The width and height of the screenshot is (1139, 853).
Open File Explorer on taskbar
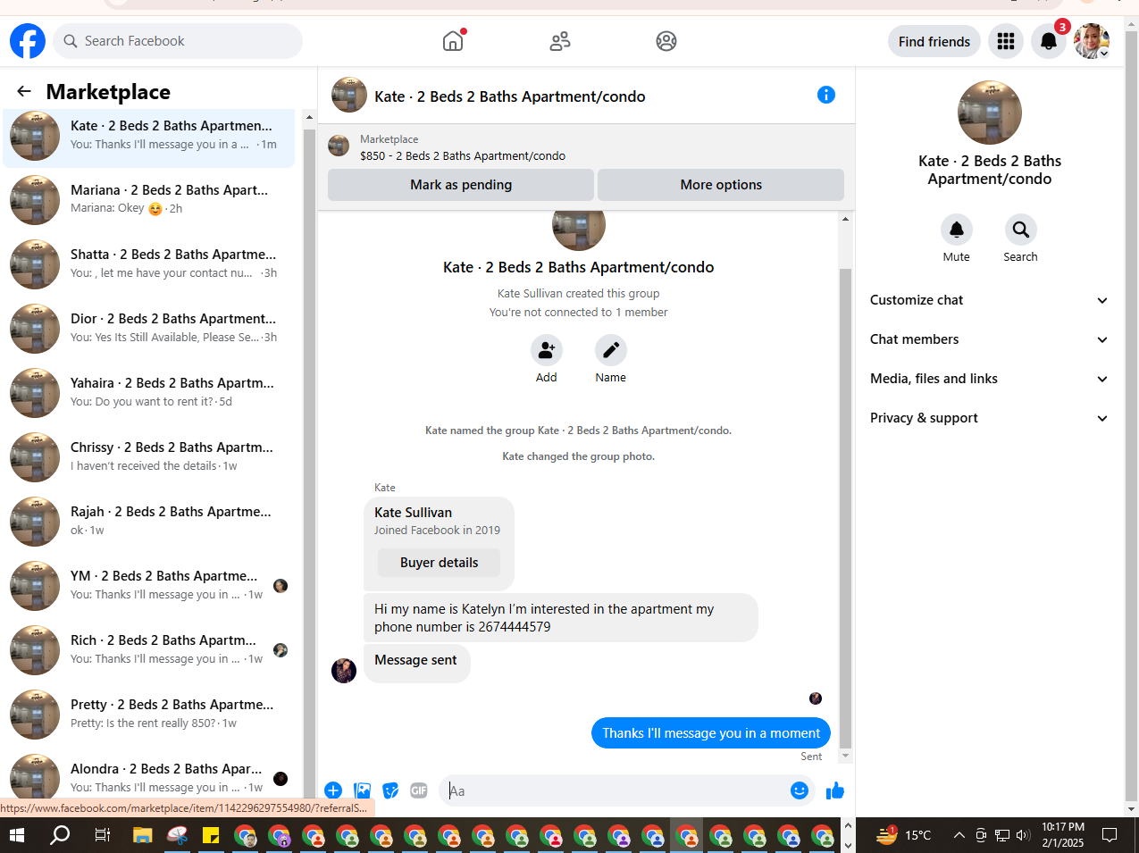pos(143,835)
